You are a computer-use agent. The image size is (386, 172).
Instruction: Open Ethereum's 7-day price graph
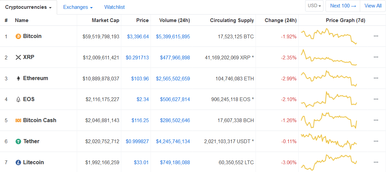[x=329, y=78]
